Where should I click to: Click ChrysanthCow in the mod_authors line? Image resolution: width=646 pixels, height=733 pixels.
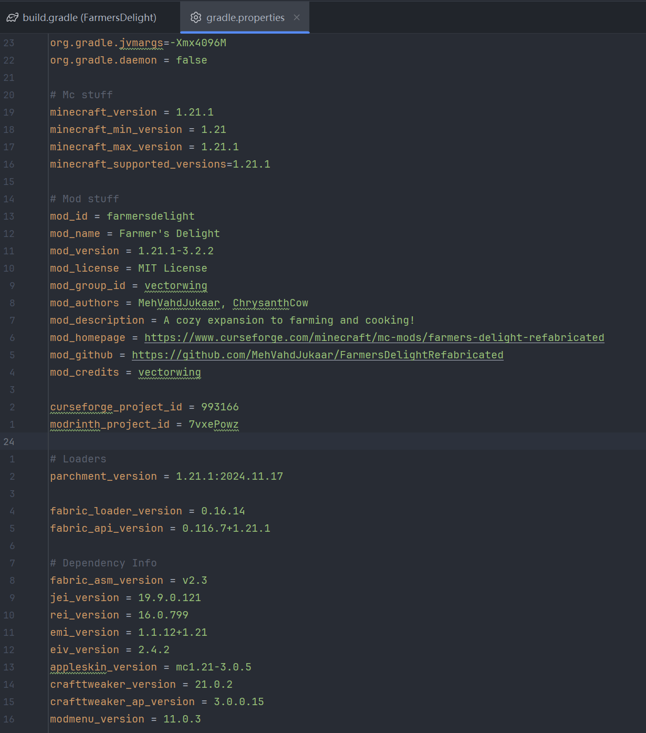pos(270,303)
